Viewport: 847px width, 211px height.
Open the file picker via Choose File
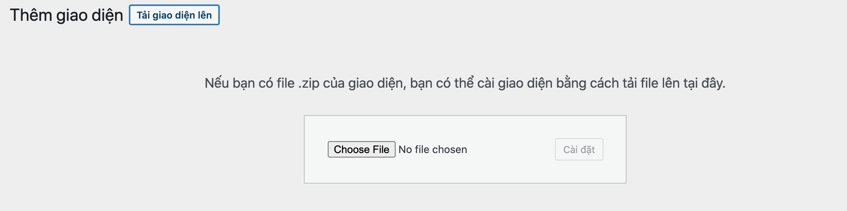[361, 149]
